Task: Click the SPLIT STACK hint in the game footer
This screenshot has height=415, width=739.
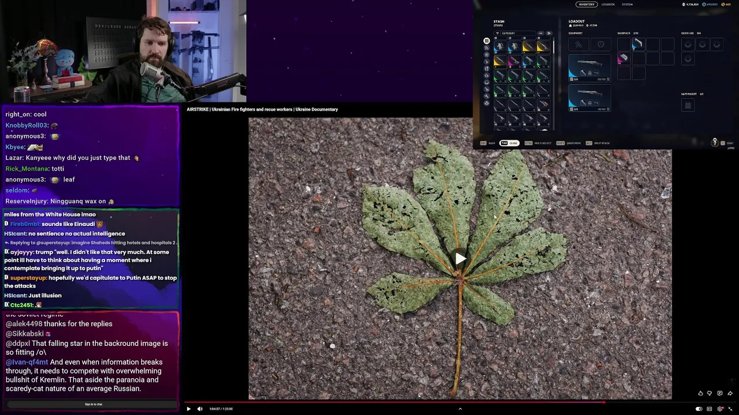Action: (x=598, y=143)
